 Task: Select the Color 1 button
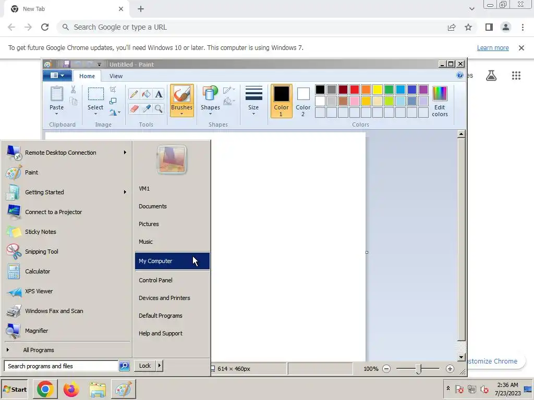tap(281, 101)
